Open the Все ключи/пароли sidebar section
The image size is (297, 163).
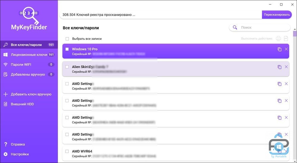coord(29,45)
